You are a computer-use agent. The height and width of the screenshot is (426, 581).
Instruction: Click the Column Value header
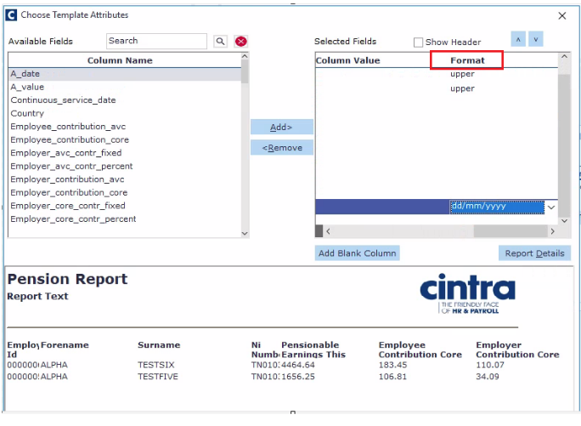tap(347, 60)
